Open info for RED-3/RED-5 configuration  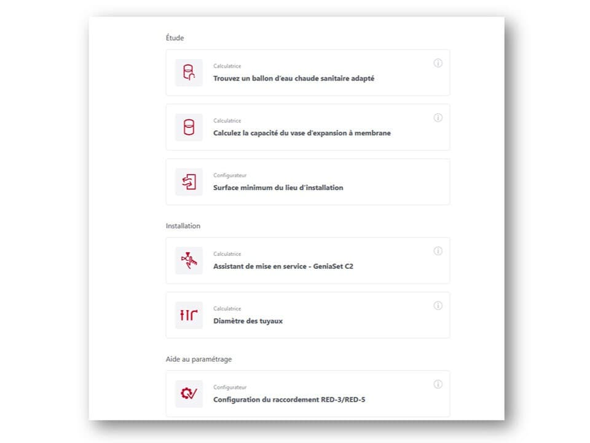[x=438, y=385]
